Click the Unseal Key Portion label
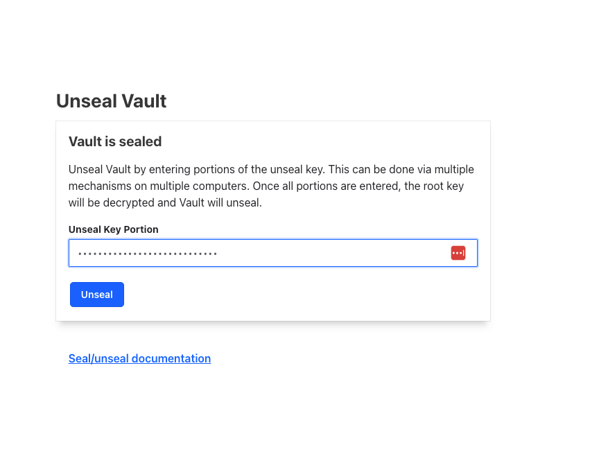Image resolution: width=599 pixels, height=465 pixels. tap(114, 229)
